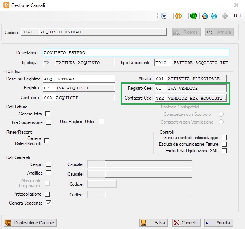The height and width of the screenshot is (229, 245).
Task: Delete record using Cancella button
Action: click(x=186, y=223)
